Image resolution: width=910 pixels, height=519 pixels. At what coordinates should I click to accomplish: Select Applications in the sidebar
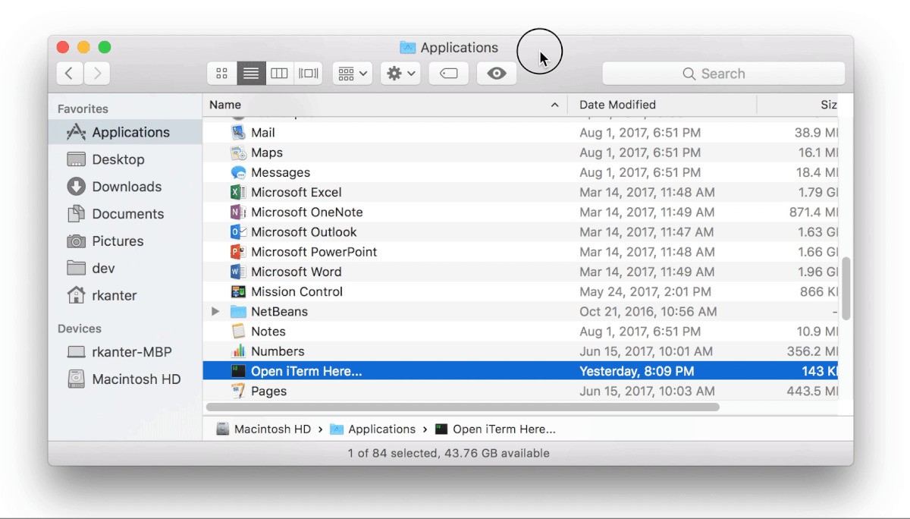[125, 132]
